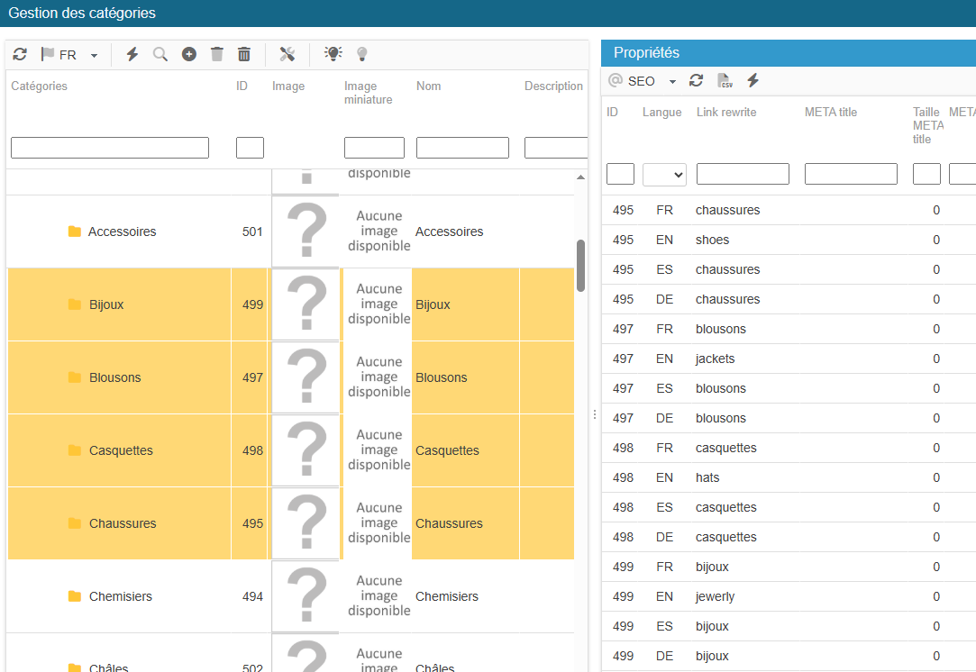This screenshot has height=672, width=976.
Task: Click the Propriétés panel title
Action: point(646,53)
